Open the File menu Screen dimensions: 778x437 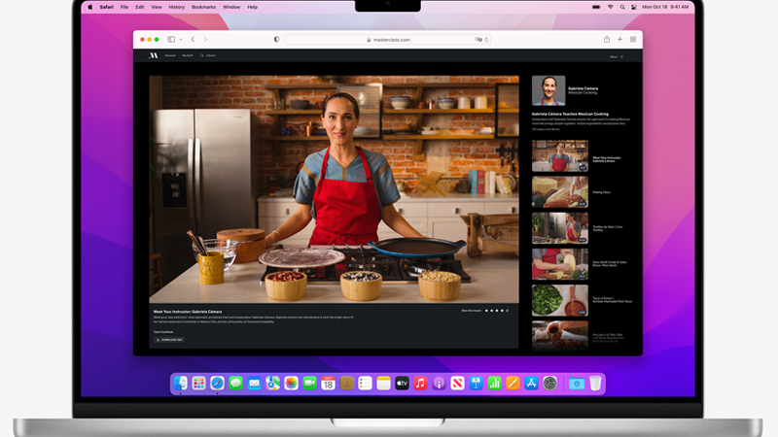pos(124,7)
